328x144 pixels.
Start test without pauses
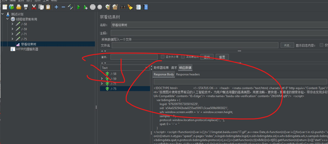[x=86, y=7]
